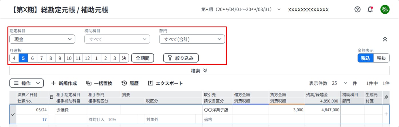
Task: Open the notifications bell icon
Action: click(370, 9)
